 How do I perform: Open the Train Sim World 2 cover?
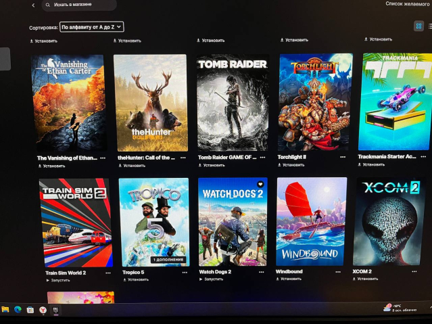[x=76, y=223]
